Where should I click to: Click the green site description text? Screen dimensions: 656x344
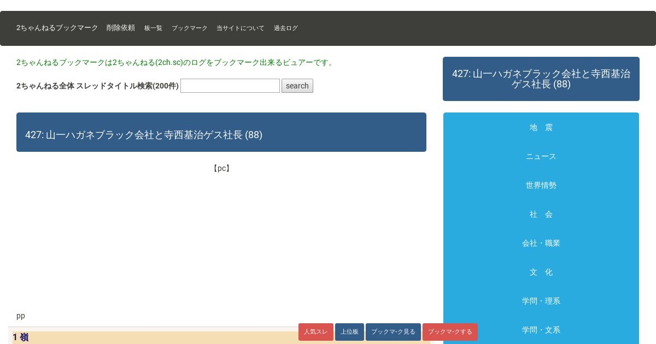click(x=176, y=62)
